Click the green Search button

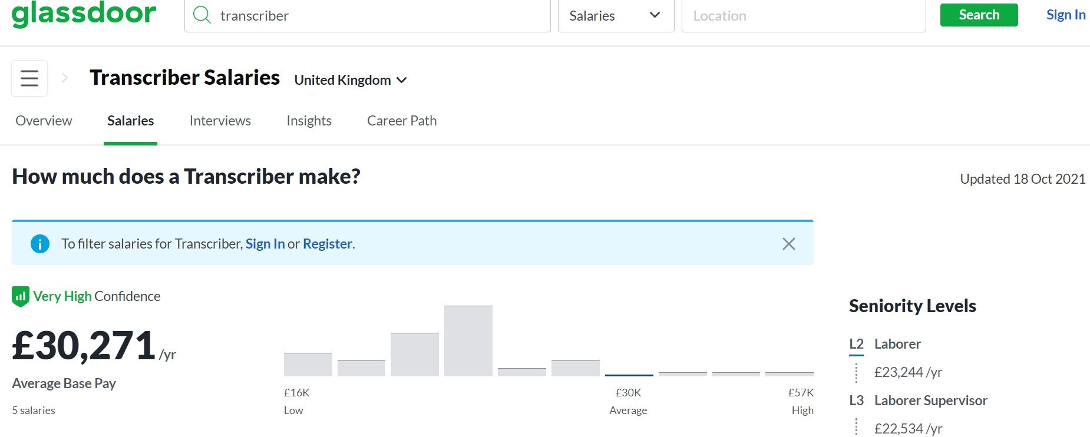[x=979, y=15]
